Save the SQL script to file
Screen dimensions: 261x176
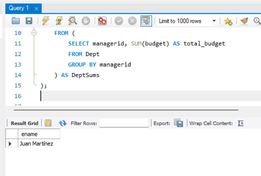pyautogui.click(x=29, y=21)
